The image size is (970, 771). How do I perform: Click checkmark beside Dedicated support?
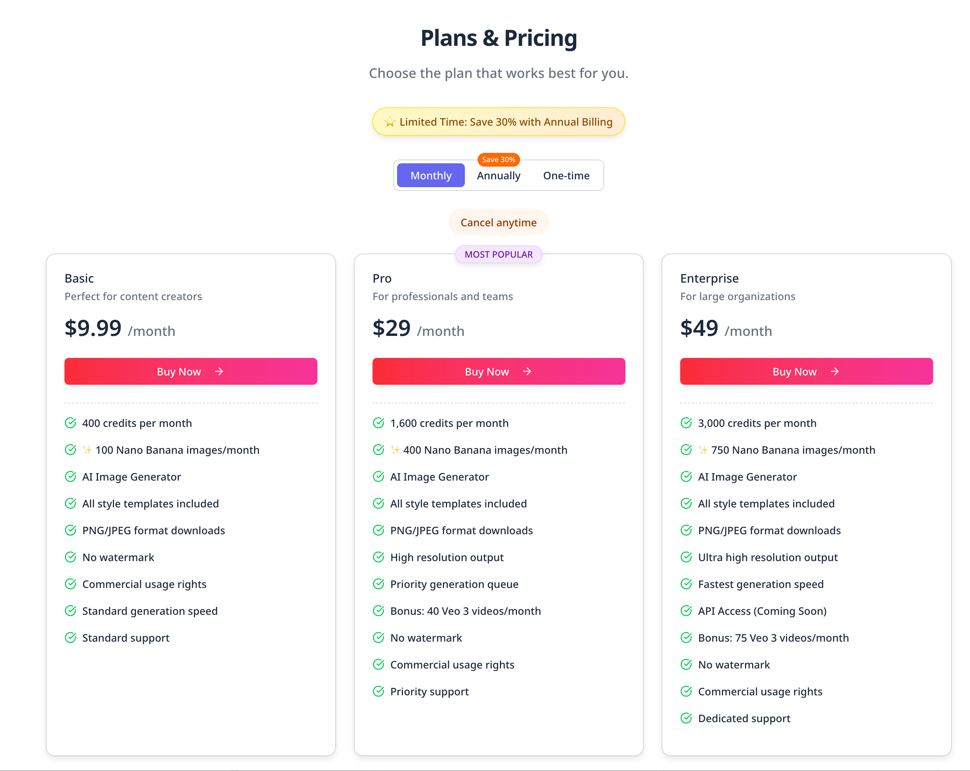(686, 718)
